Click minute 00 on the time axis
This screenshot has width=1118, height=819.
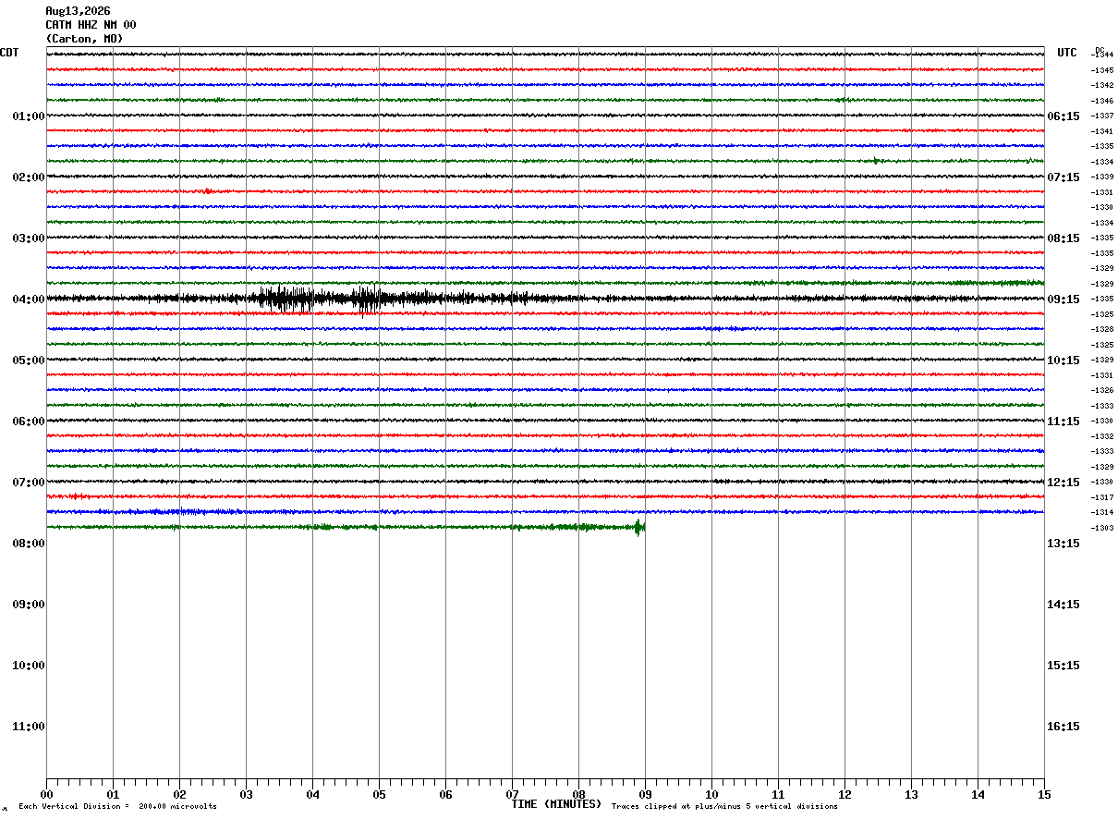pyautogui.click(x=46, y=794)
